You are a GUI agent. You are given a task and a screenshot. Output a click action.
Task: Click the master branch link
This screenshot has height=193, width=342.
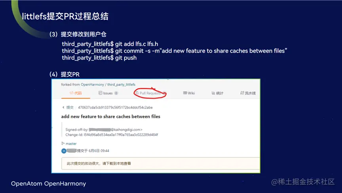71,143
